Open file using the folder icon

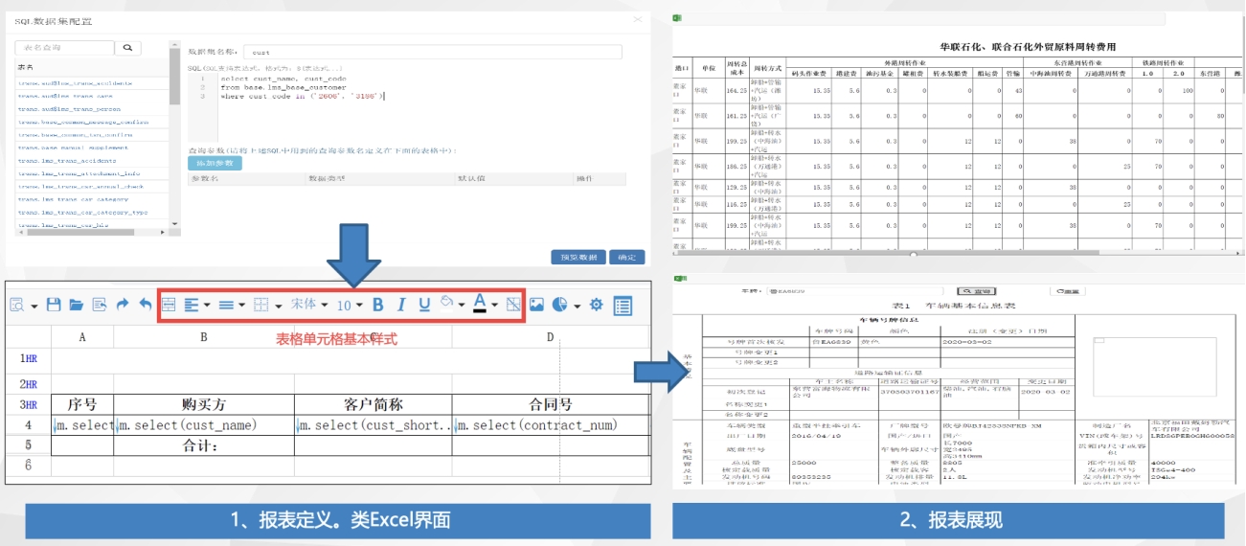pyautogui.click(x=76, y=305)
